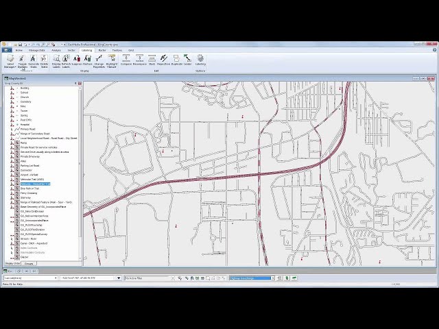Screen dimensions: 439x329
Task: Switch to the Vector ribbon tab
Action: point(71,50)
